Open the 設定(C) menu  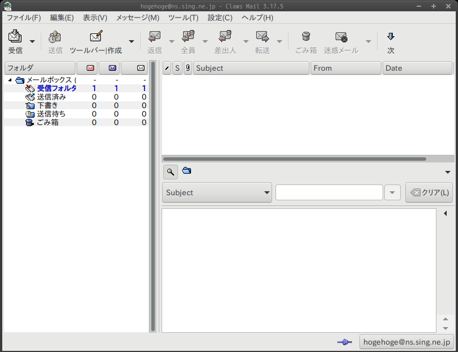220,18
